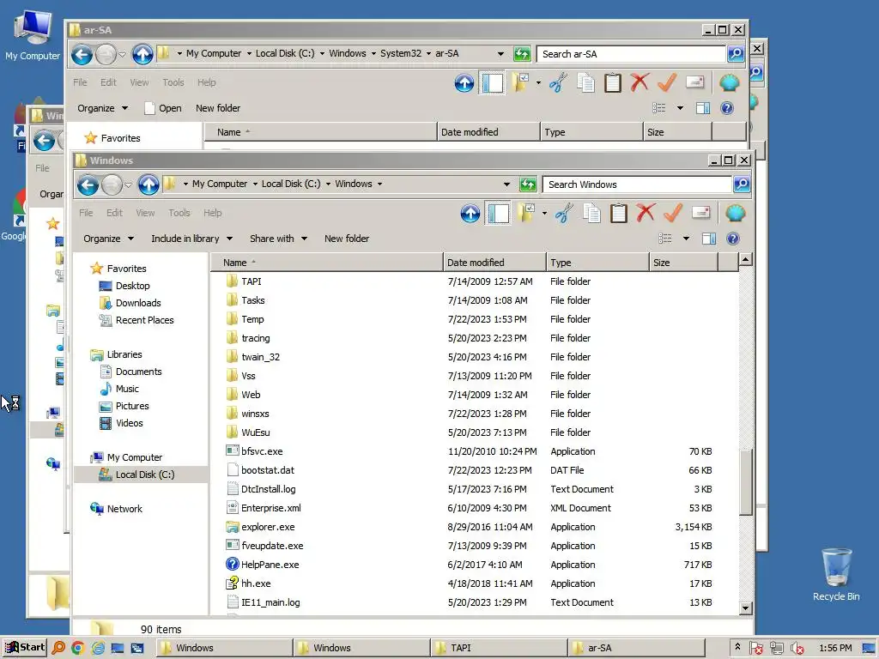This screenshot has height=659, width=879.
Task: Click My Computer desktop icon
Action: coord(33,35)
